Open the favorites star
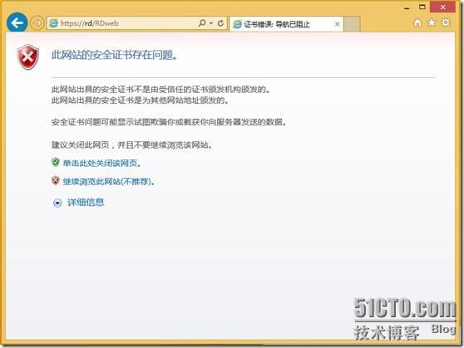 pyautogui.click(x=432, y=22)
